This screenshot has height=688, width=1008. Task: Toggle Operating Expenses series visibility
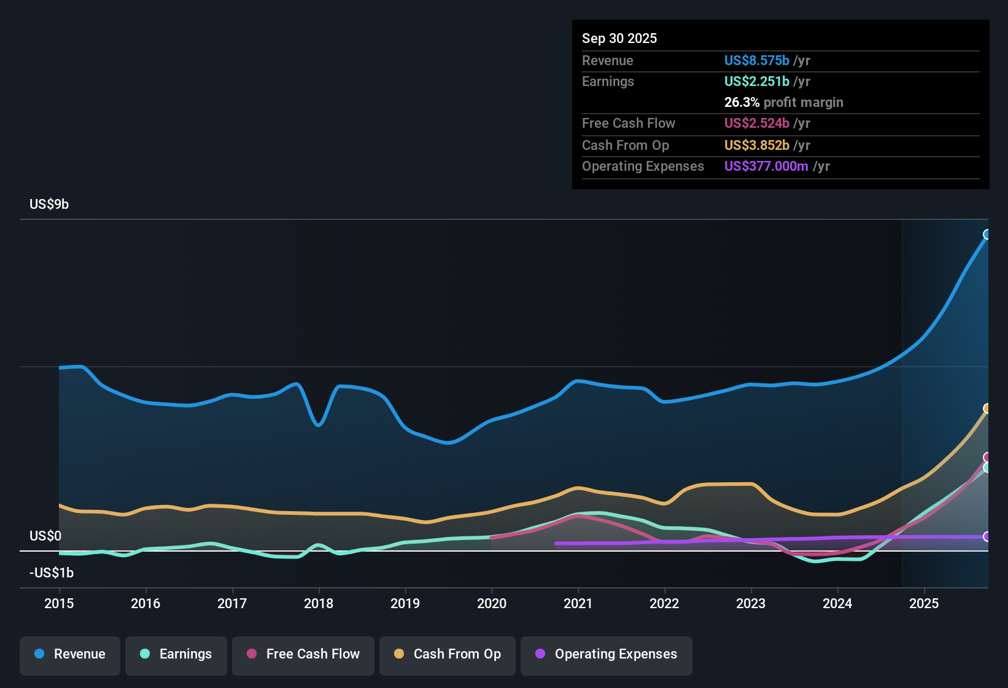606,654
